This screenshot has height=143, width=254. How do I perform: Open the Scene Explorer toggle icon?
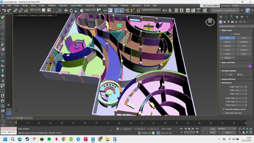point(176,11)
